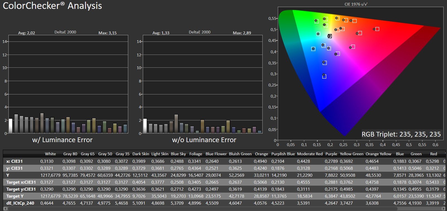Click the black white-point target square on CIE chart
The image size is (447, 211).
tap(330, 36)
